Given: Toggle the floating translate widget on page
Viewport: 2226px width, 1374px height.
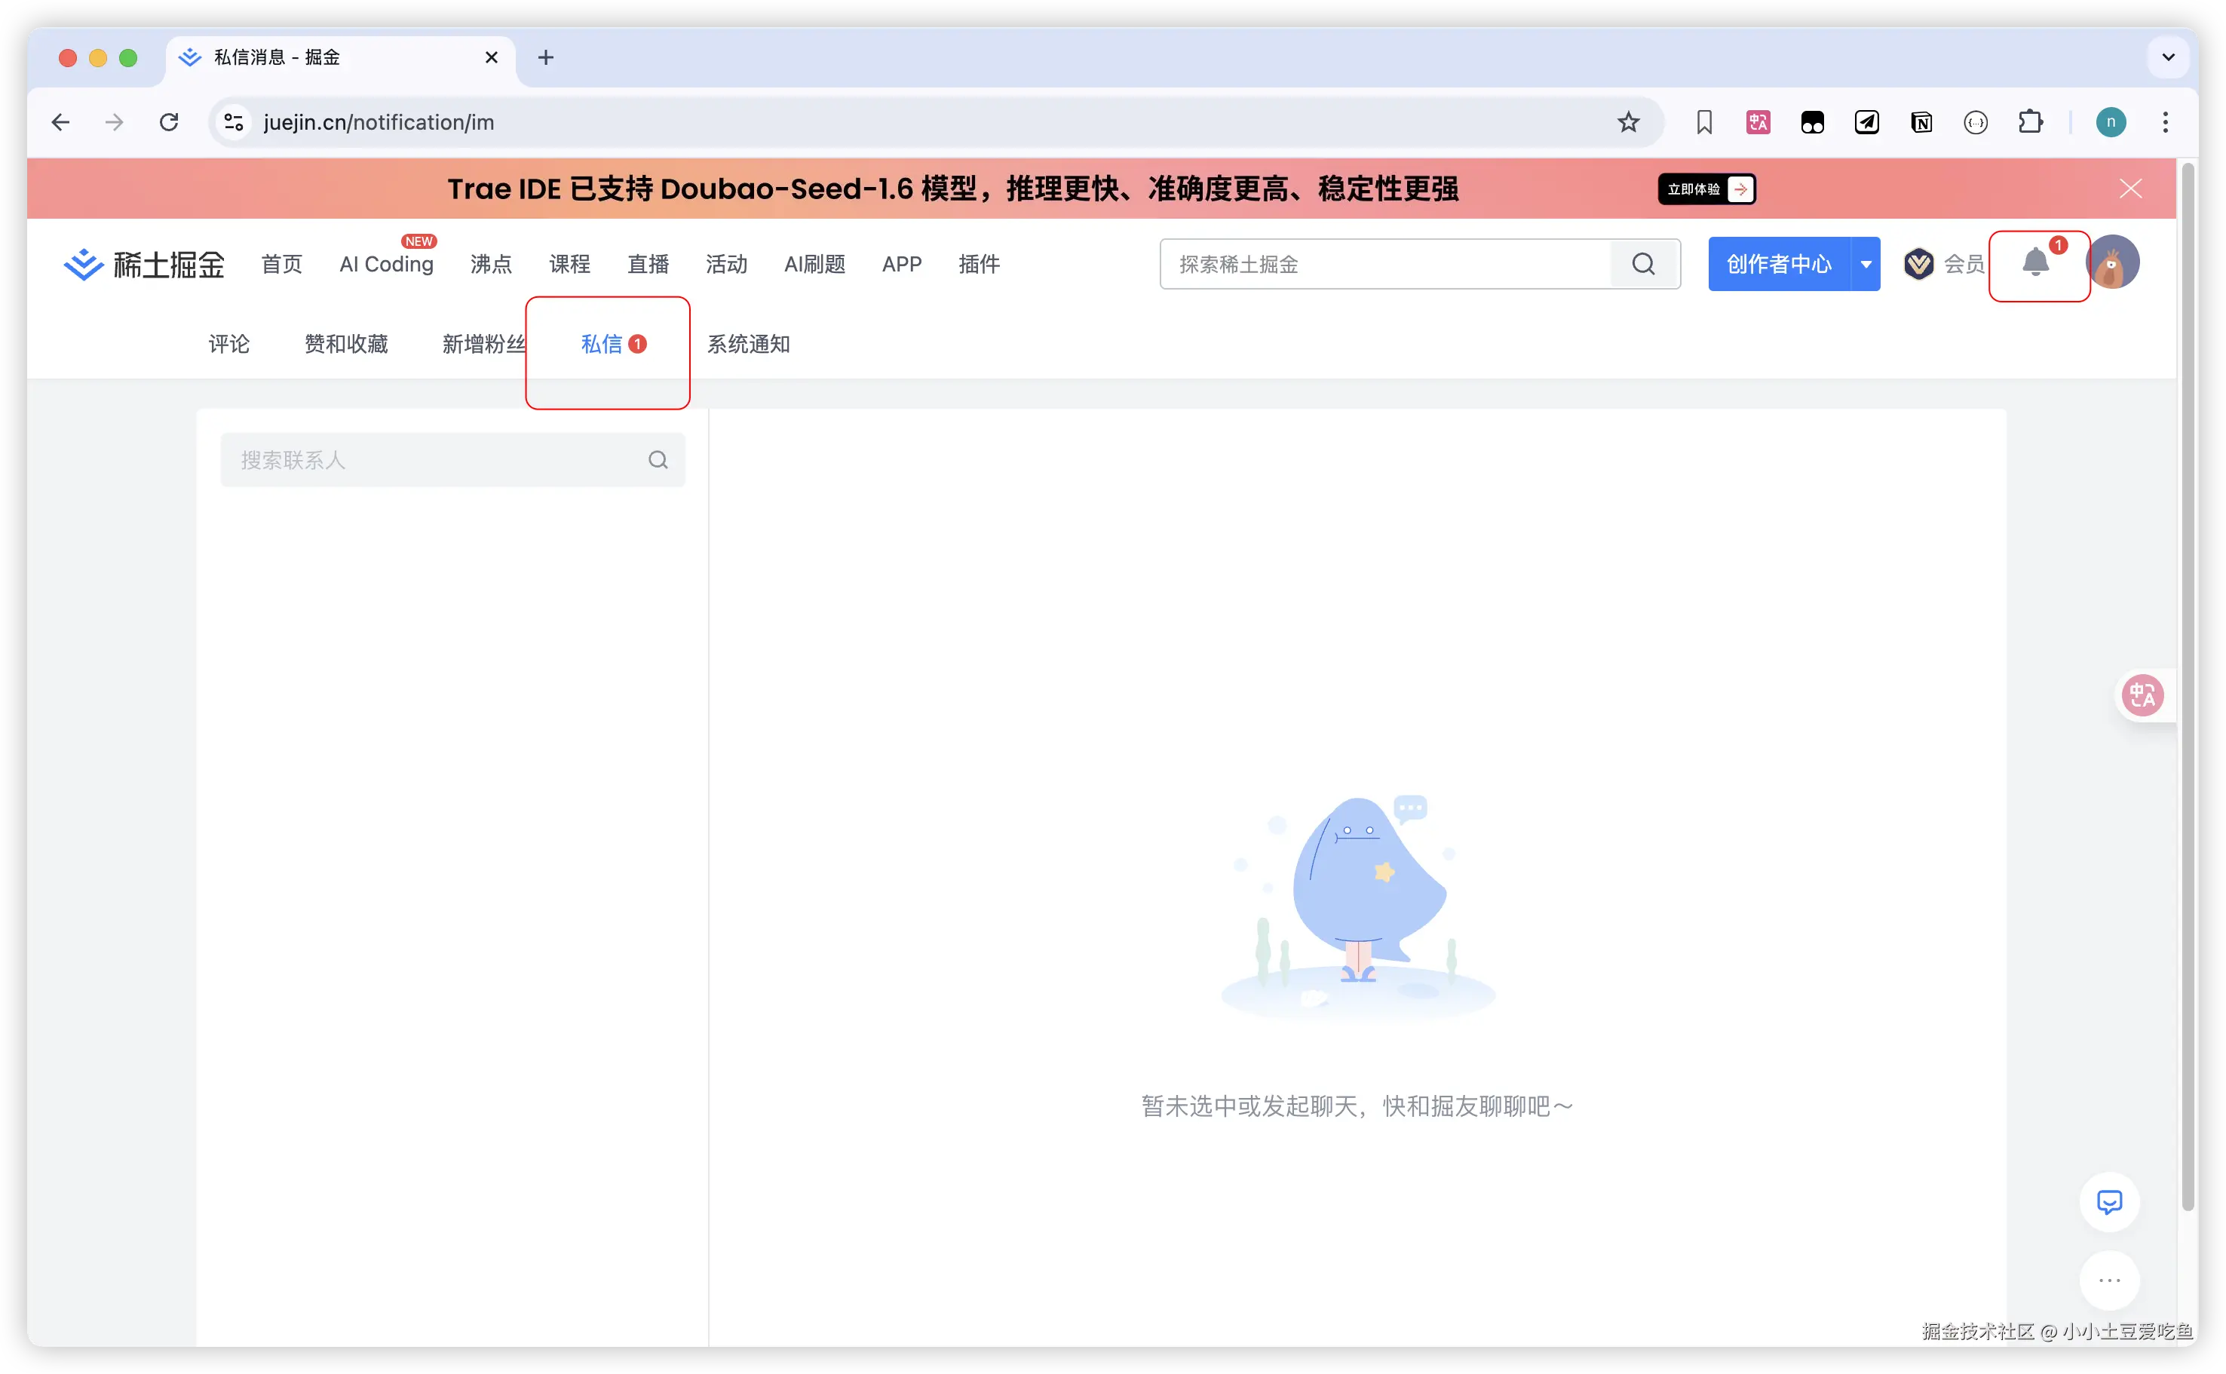Looking at the screenshot, I should click(x=2145, y=695).
